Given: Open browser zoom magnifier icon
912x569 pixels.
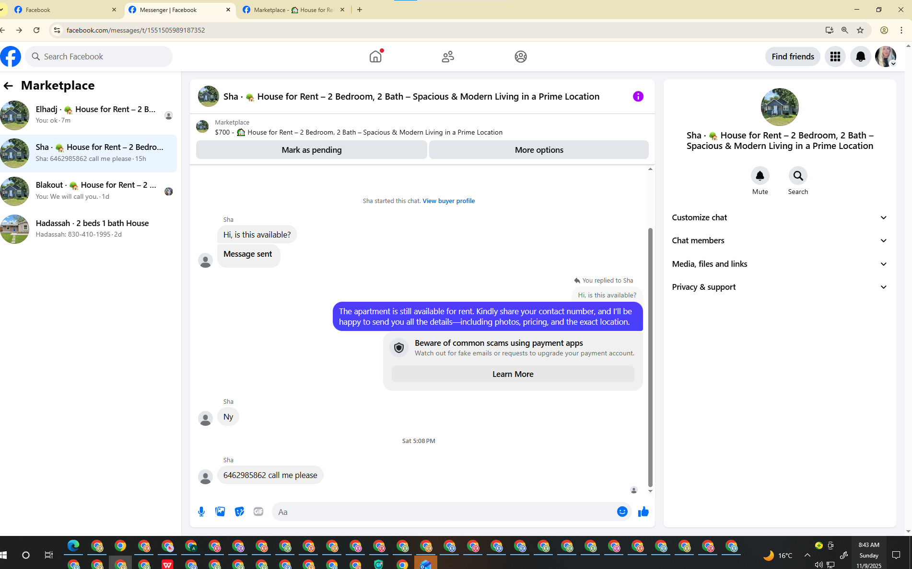Looking at the screenshot, I should coord(845,30).
